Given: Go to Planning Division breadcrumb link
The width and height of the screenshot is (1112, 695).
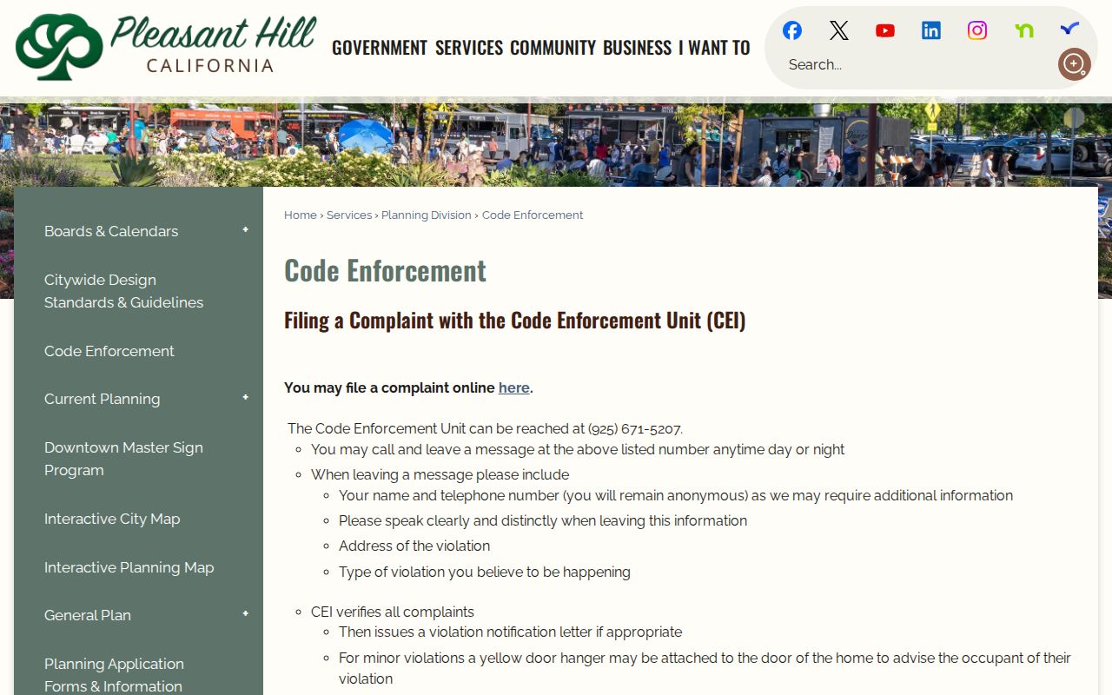Looking at the screenshot, I should (427, 215).
